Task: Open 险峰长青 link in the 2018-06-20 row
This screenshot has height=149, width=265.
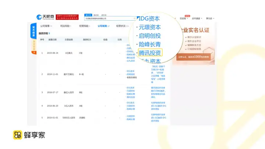Action: pyautogui.click(x=131, y=109)
